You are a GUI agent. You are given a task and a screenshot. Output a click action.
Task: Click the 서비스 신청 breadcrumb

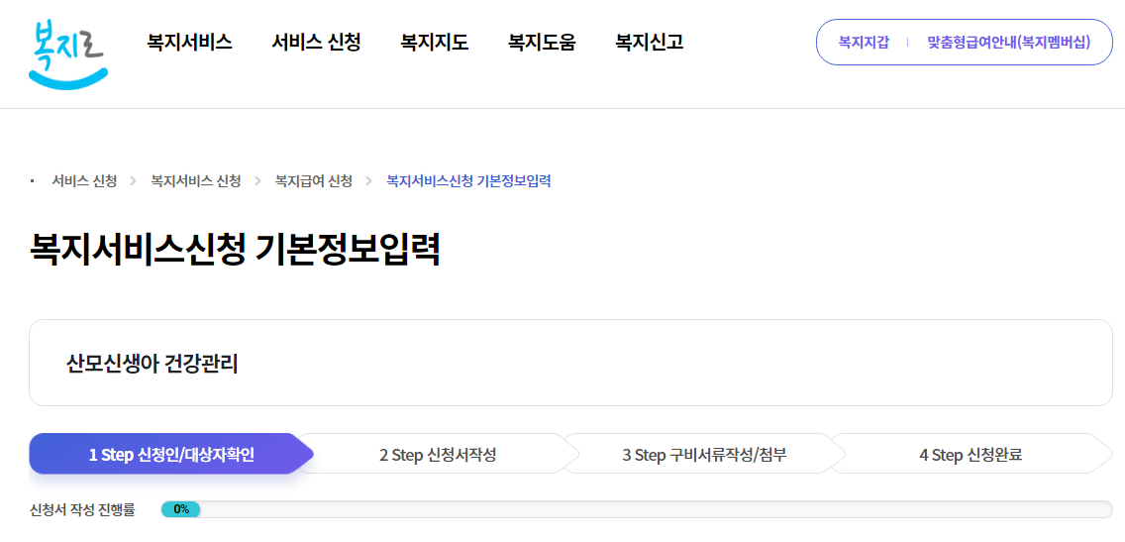(84, 181)
